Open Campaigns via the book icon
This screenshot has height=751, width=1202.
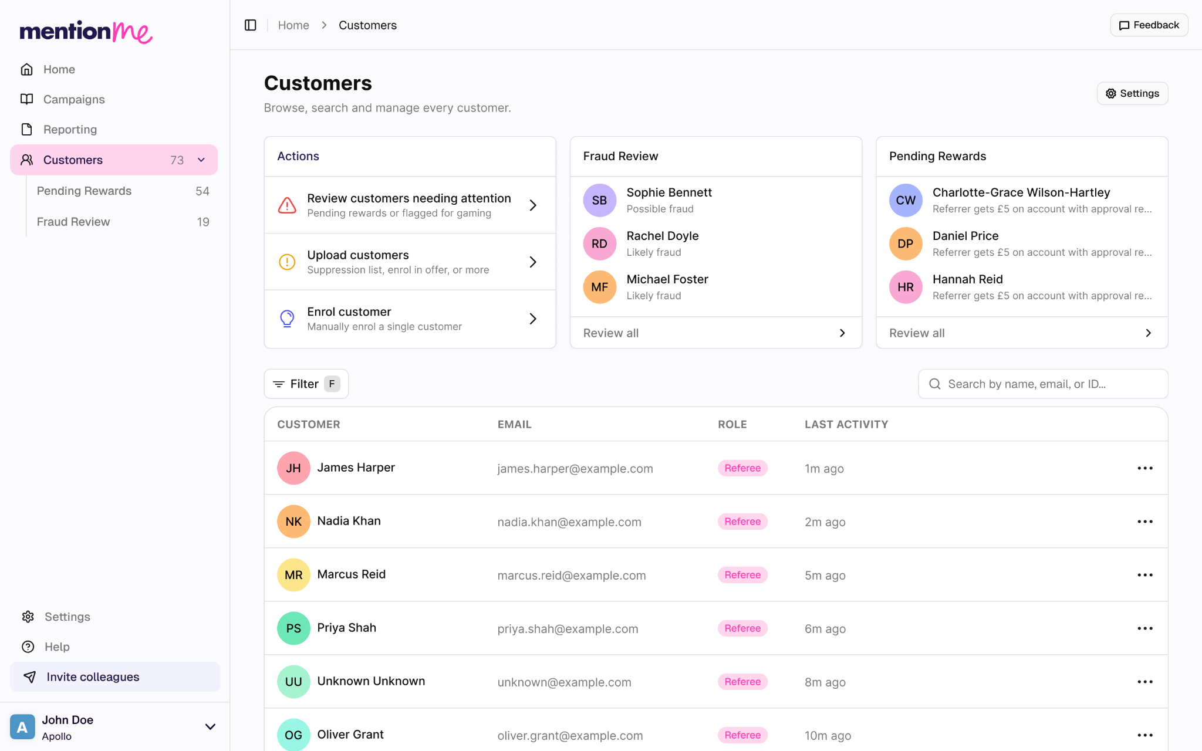coord(27,99)
